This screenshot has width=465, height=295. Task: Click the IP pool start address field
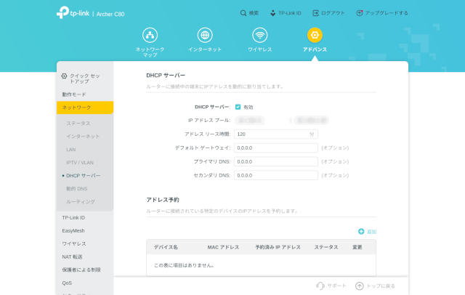tap(250, 121)
